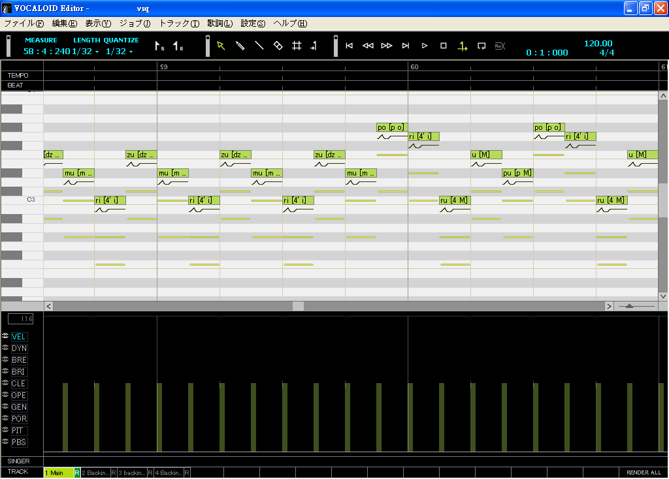Toggle POR parameter eye icon
Screen dimensions: 669x479
5,418
